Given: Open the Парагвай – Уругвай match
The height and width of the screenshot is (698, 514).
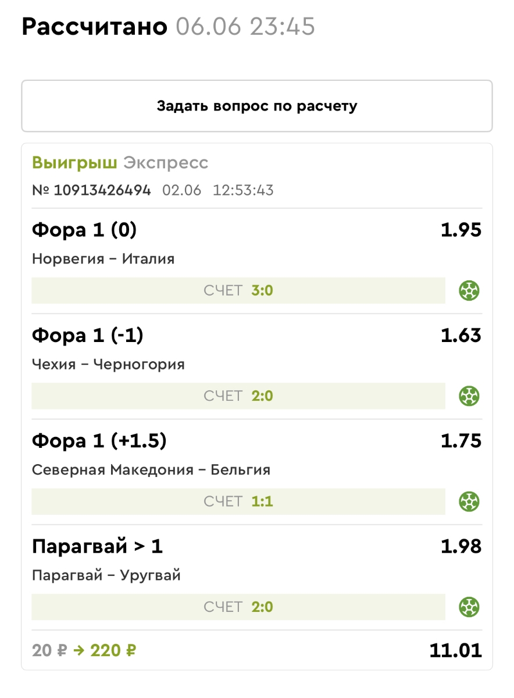Looking at the screenshot, I should (106, 576).
